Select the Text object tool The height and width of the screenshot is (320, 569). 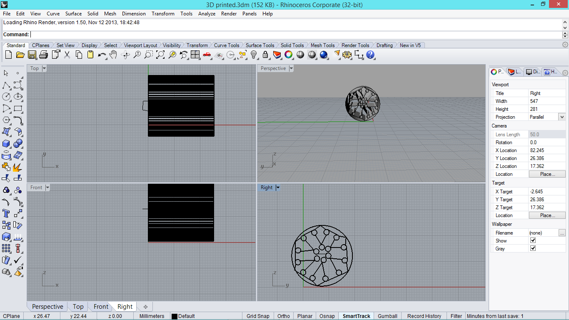coord(6,213)
